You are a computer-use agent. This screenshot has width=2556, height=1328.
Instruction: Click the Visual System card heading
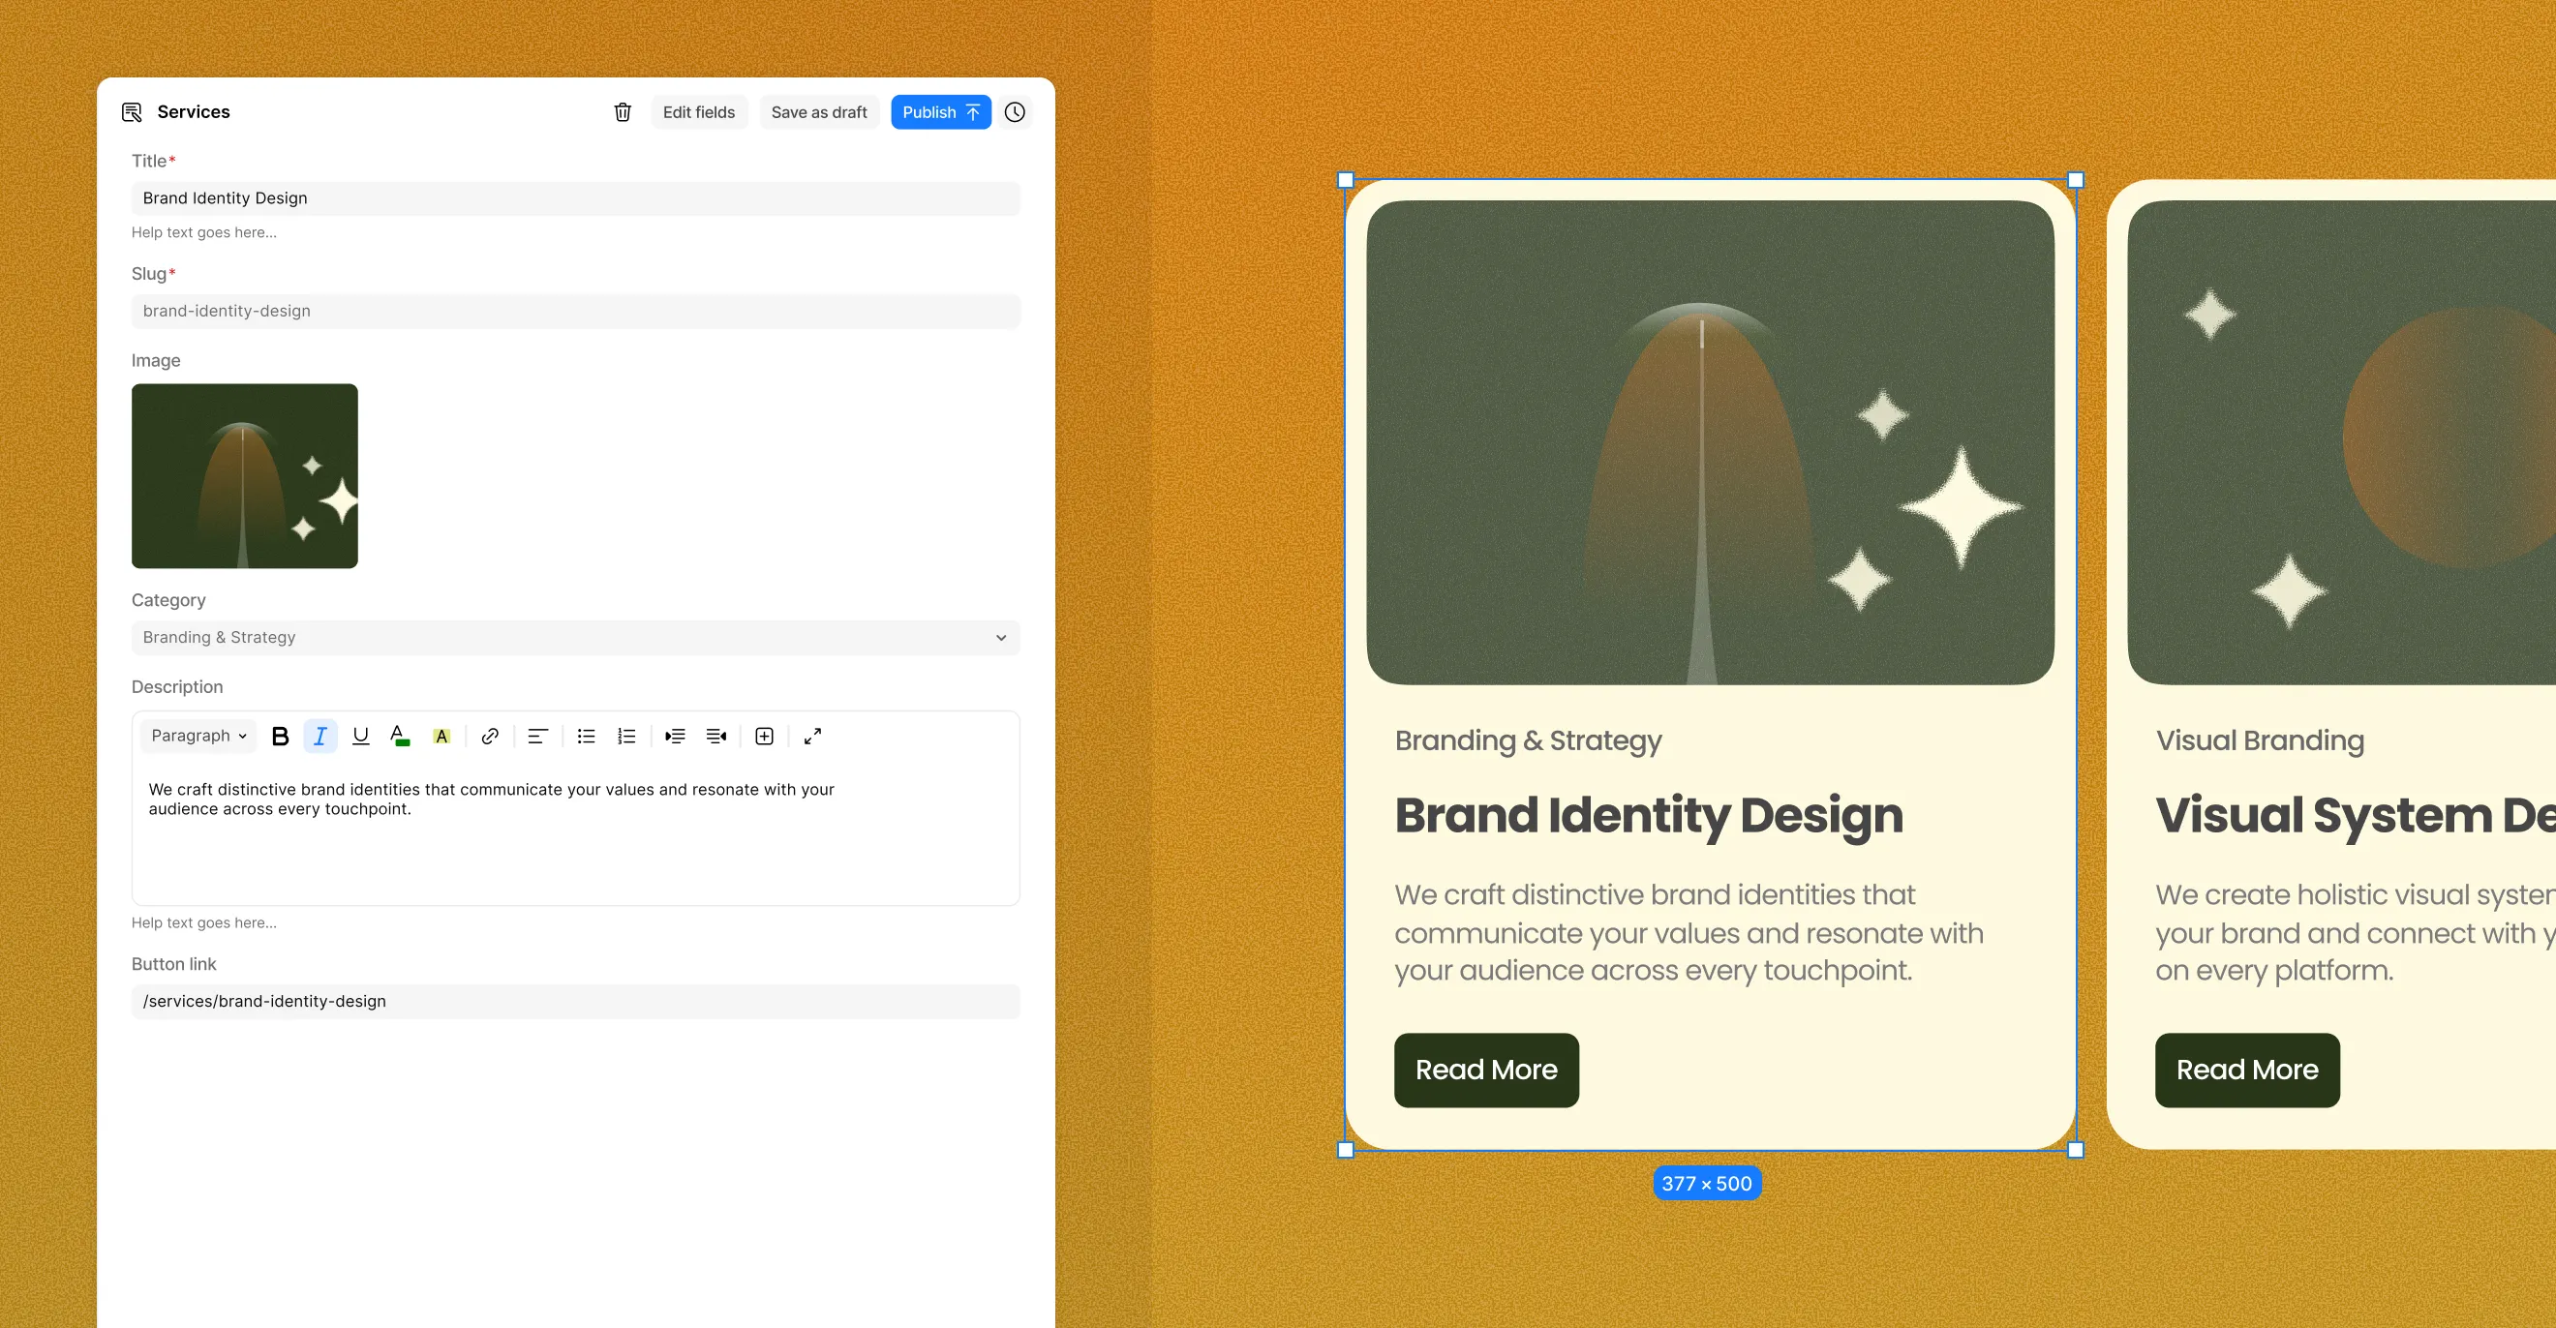tap(2355, 816)
